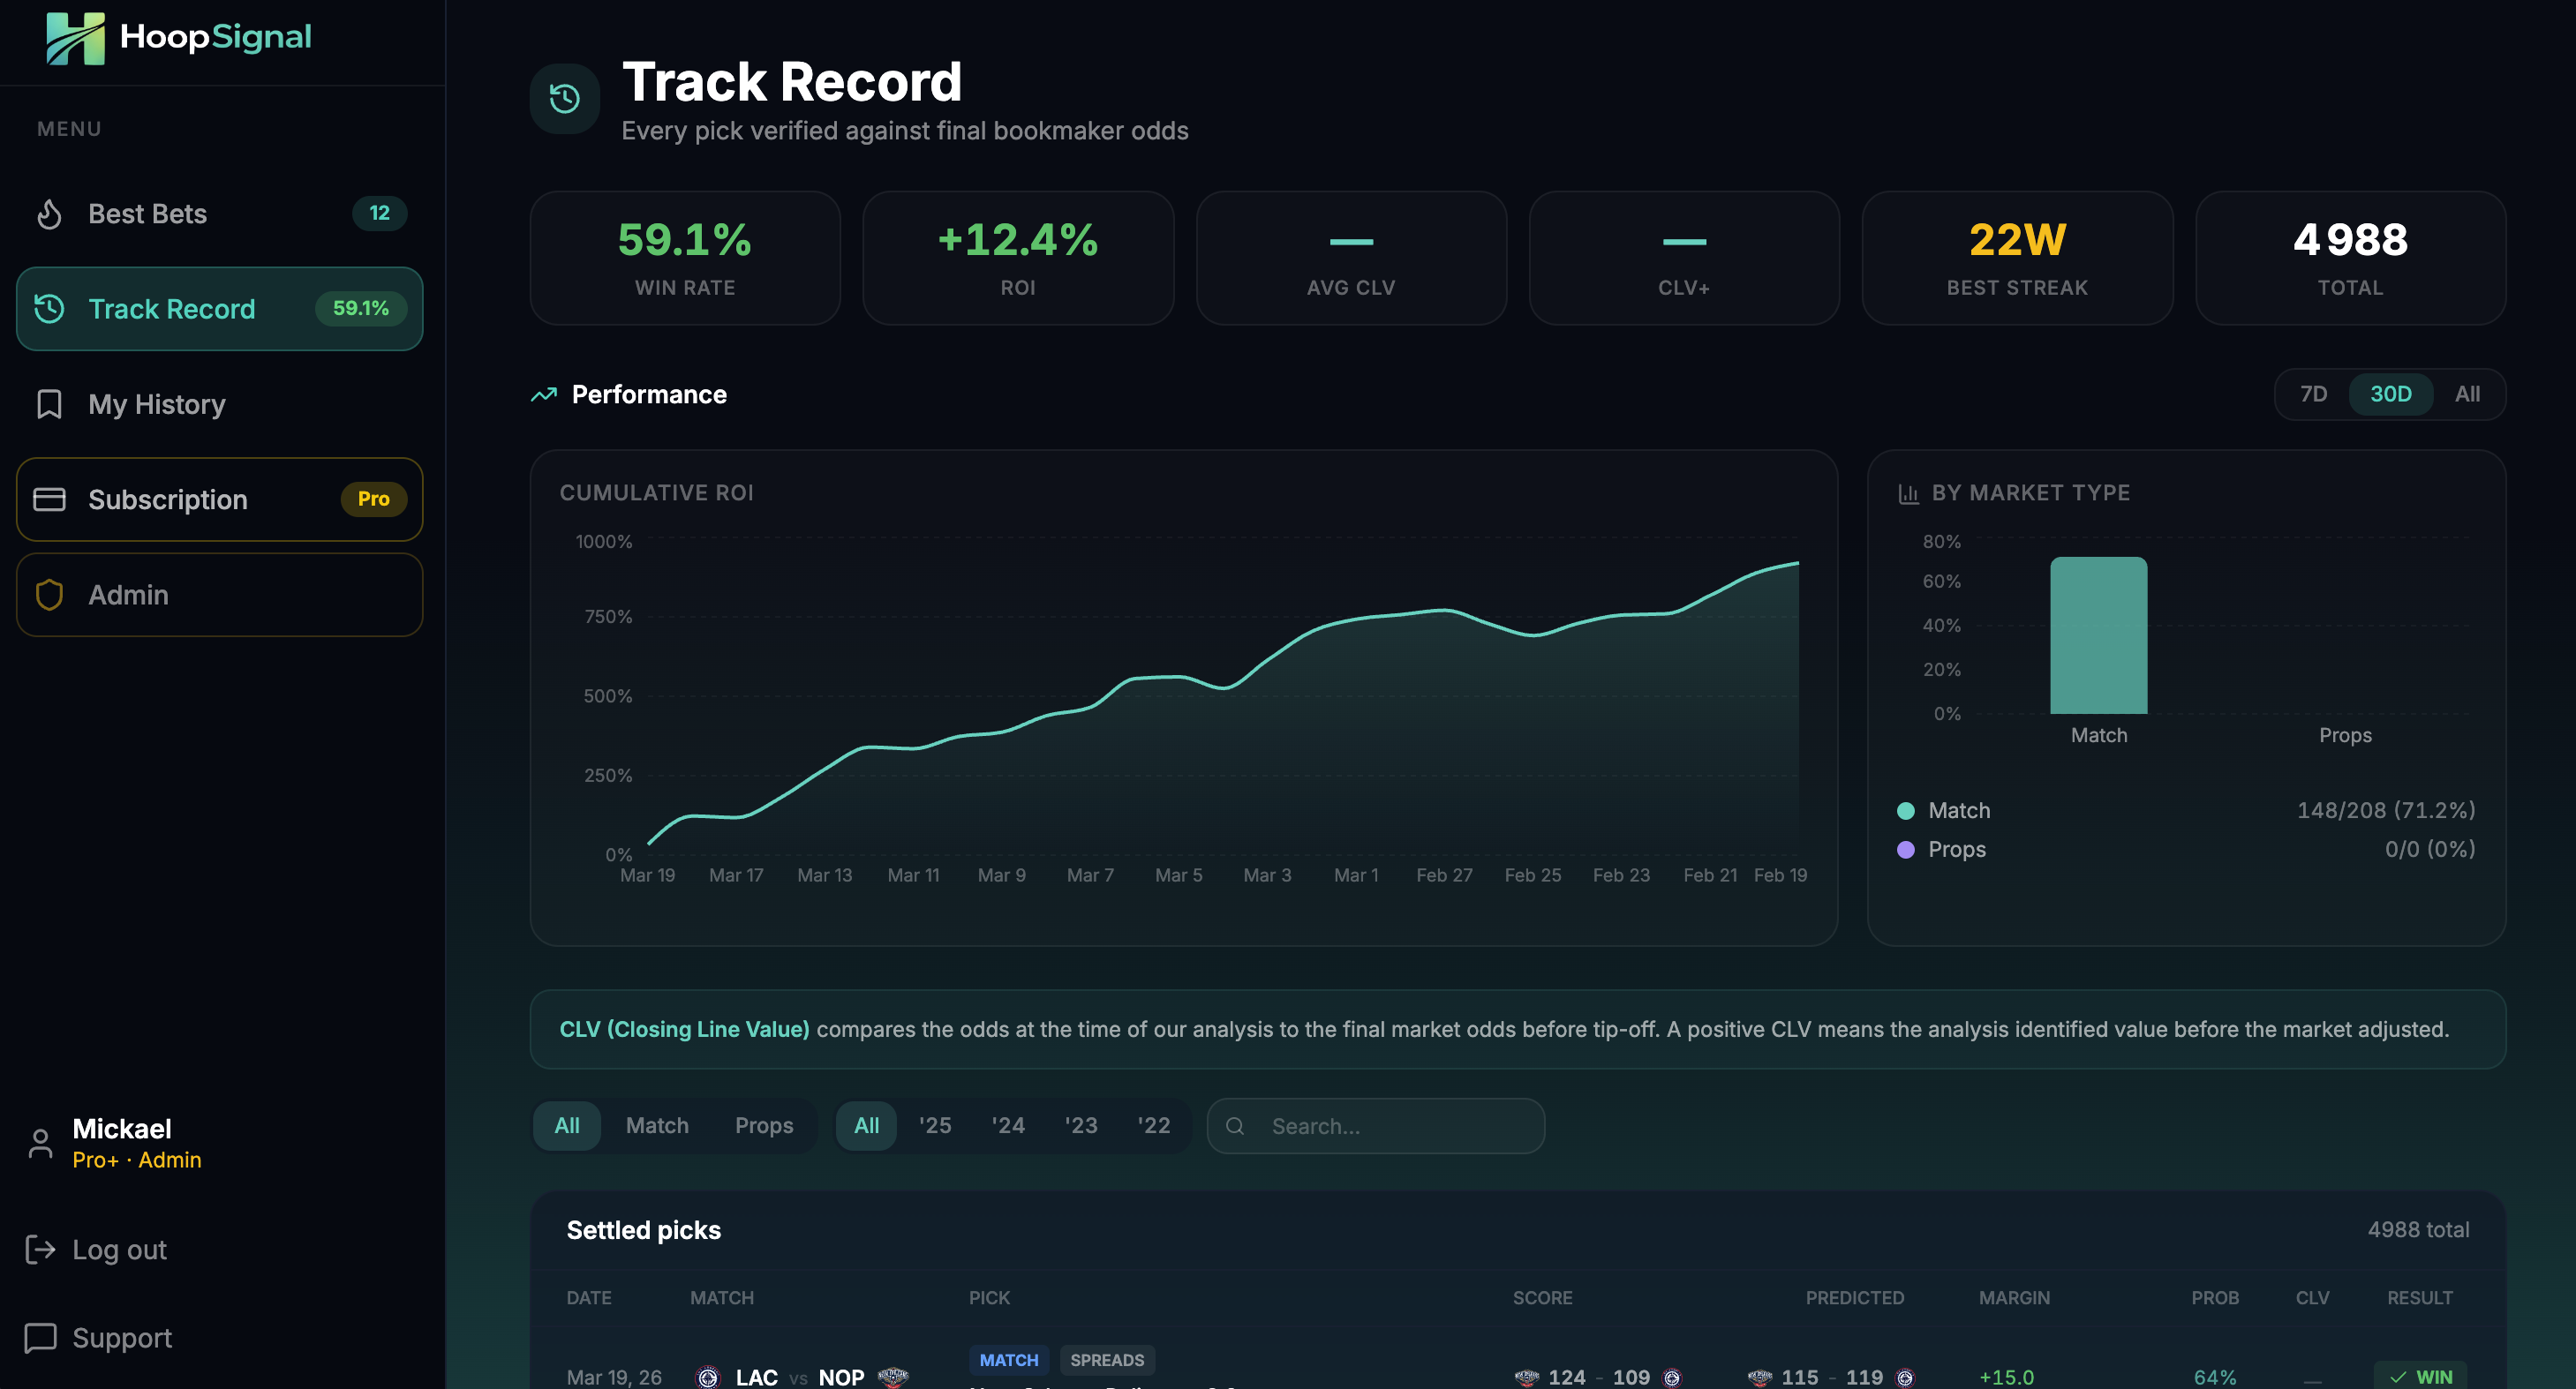Viewport: 2576px width, 1389px height.
Task: Filter settled picks by Match tab
Action: click(x=657, y=1126)
